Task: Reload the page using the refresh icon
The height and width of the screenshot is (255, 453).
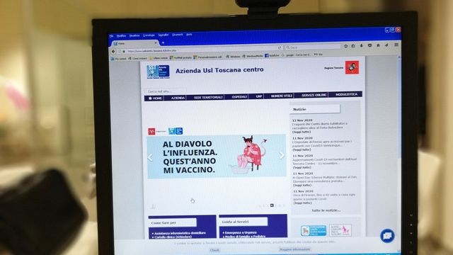Action: click(280, 47)
